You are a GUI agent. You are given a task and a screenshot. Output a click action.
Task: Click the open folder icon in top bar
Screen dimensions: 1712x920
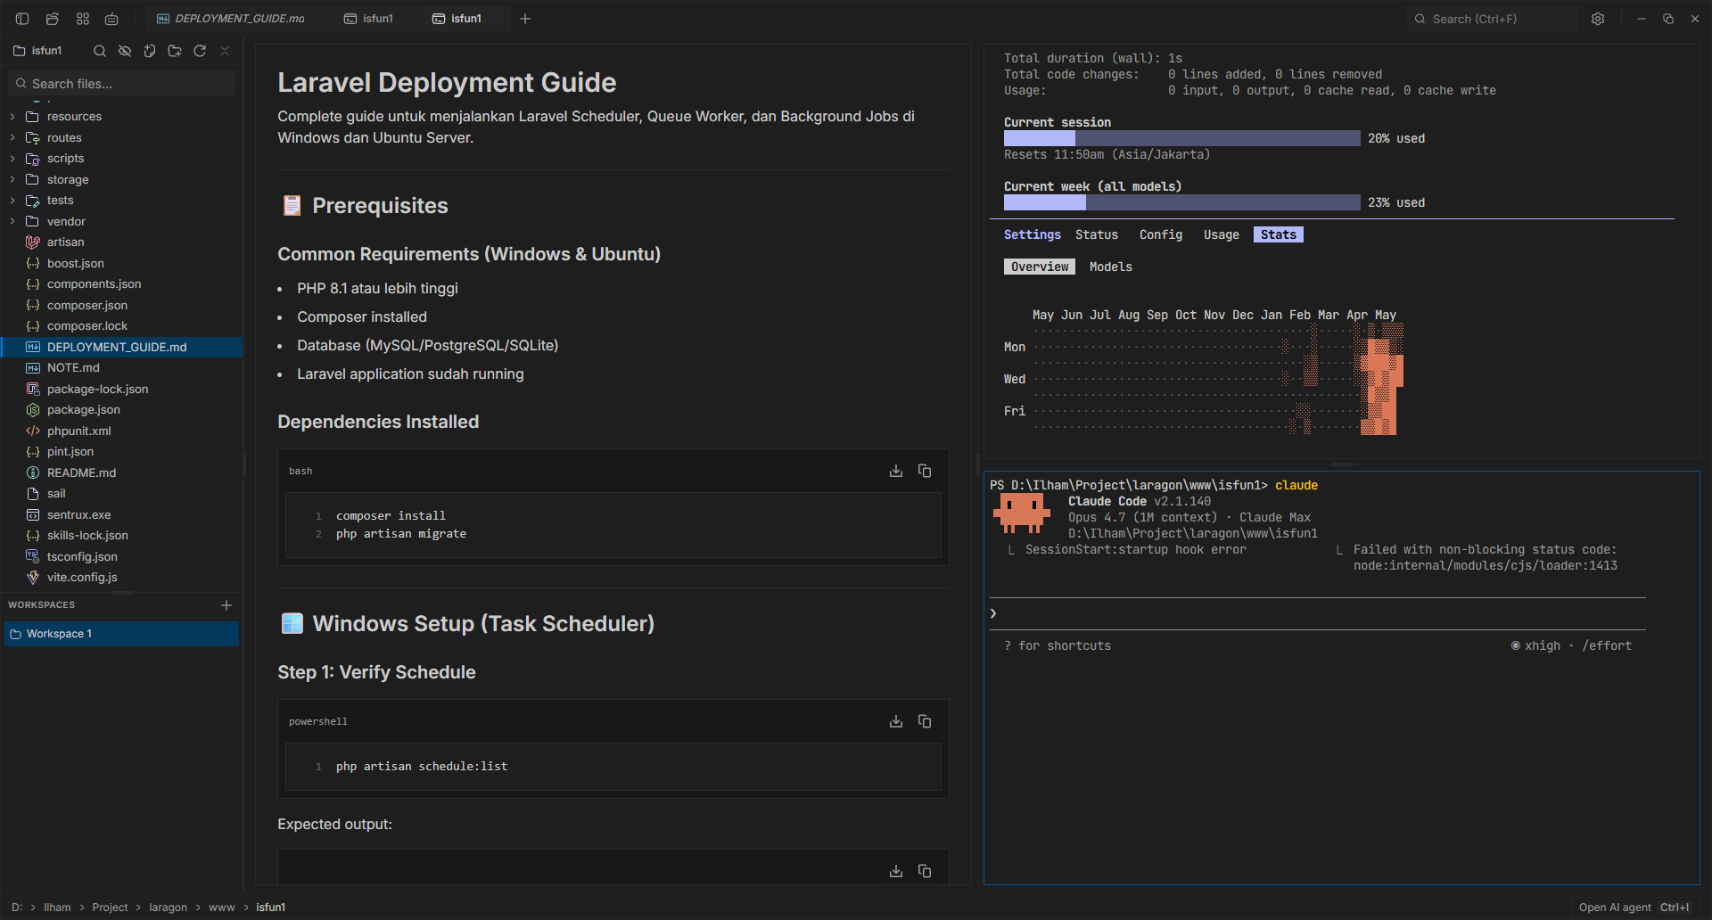53,19
